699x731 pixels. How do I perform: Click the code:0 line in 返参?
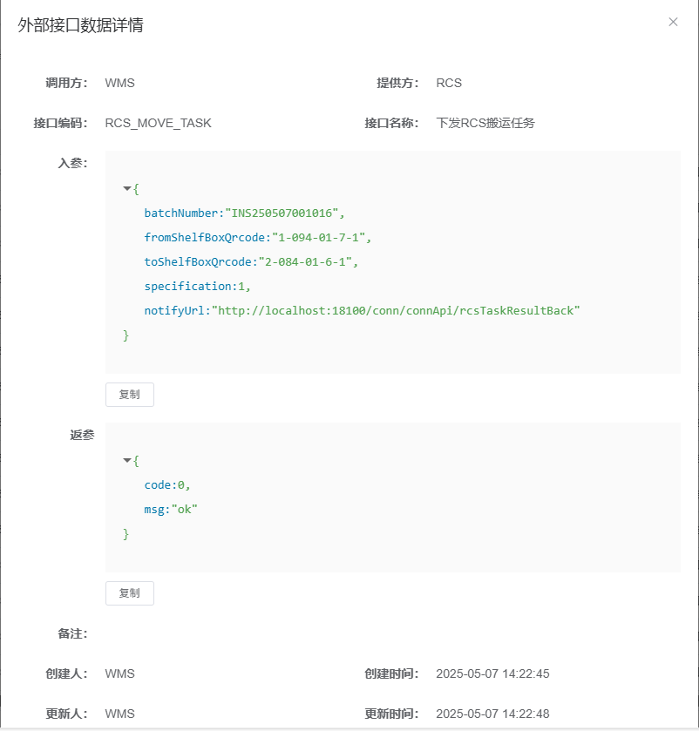(167, 484)
